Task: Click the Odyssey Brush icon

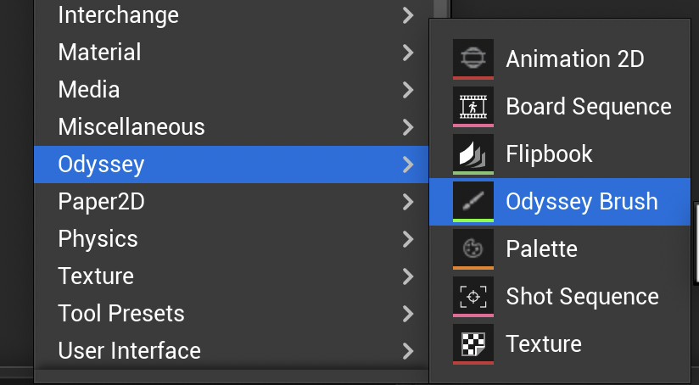Action: 473,201
